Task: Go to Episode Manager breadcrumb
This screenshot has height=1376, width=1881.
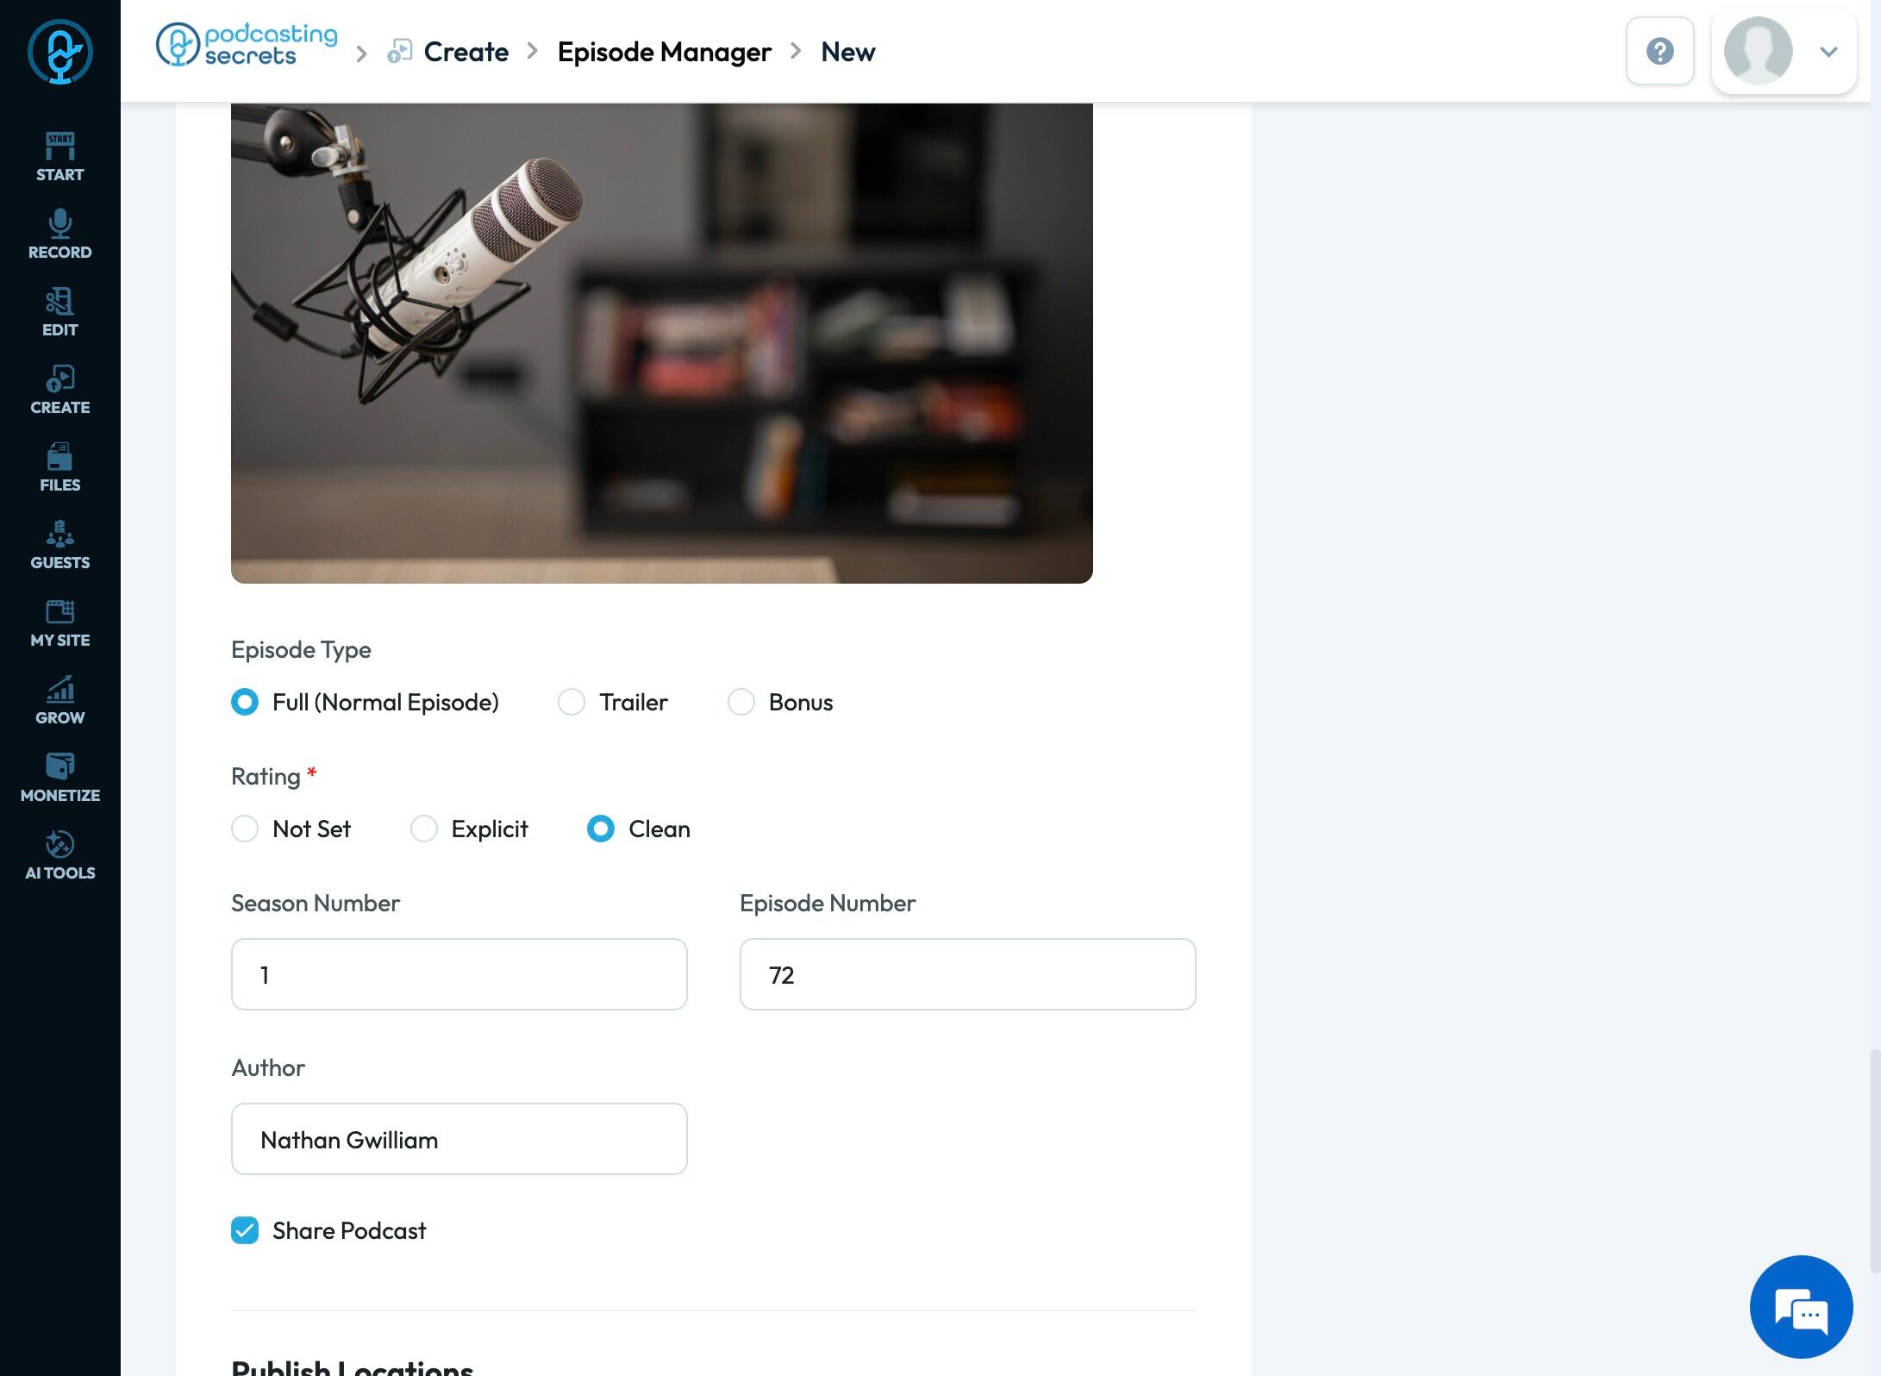Action: [x=664, y=52]
